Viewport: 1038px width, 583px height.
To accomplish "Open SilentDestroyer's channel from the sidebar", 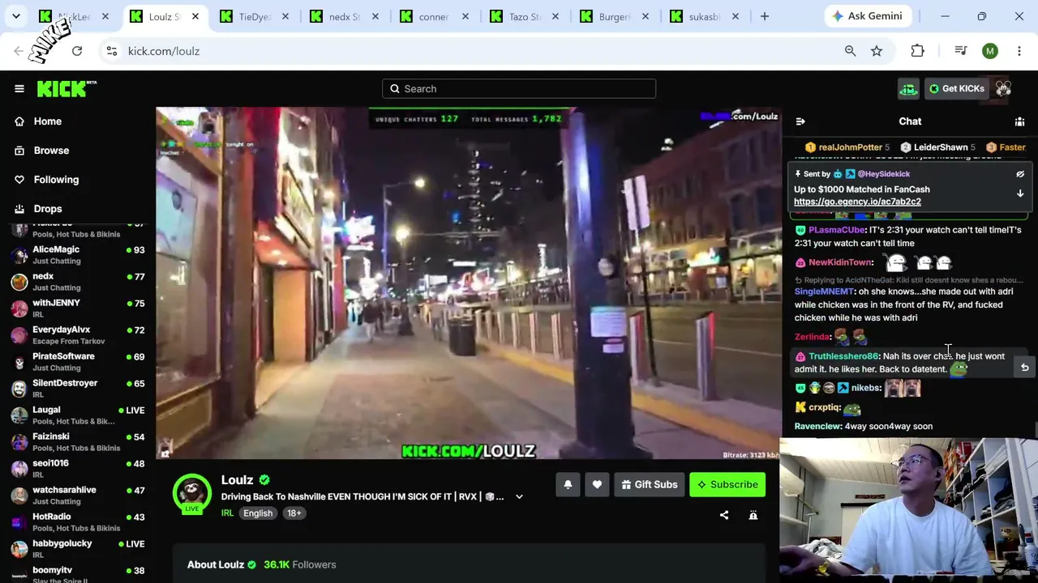I will [x=78, y=389].
